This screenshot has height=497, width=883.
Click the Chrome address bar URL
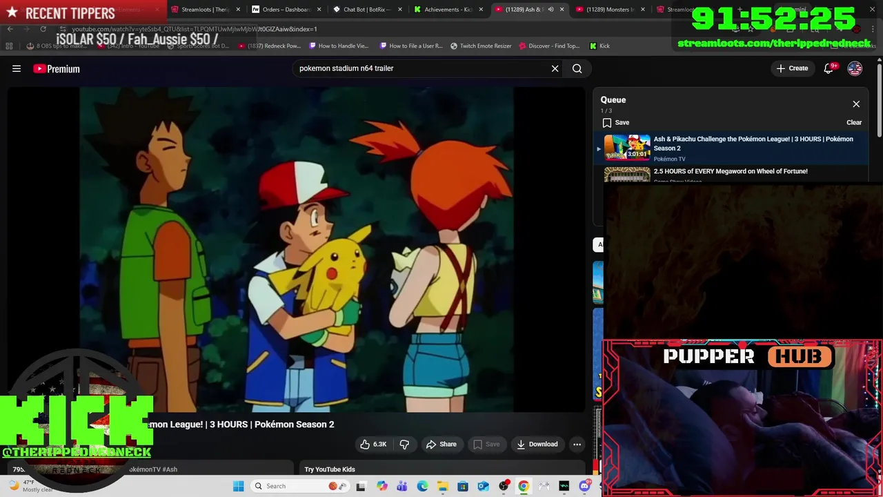(195, 29)
